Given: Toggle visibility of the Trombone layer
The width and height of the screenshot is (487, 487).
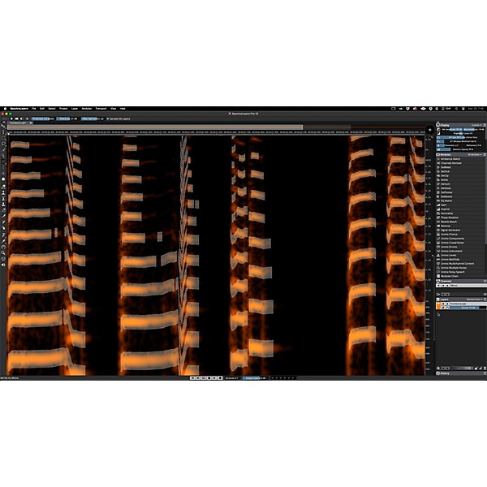Looking at the screenshot, I should [443, 304].
